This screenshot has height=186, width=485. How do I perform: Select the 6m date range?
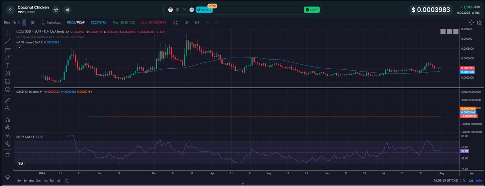[x=32, y=180]
